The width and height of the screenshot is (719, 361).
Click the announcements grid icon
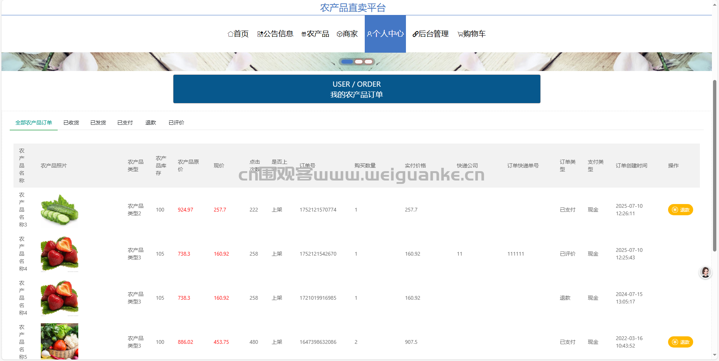click(260, 34)
